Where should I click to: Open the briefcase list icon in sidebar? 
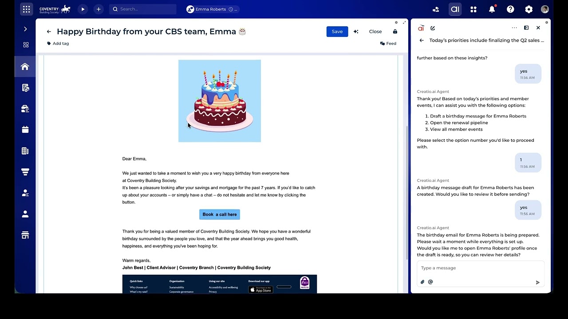tap(25, 109)
